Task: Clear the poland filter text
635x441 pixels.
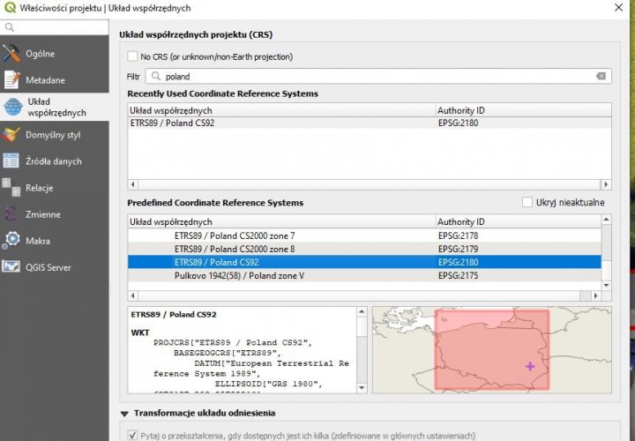Action: tap(601, 77)
